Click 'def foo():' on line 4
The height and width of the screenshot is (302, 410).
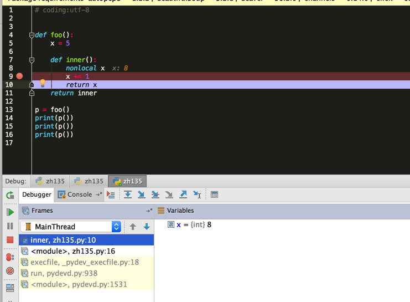pos(54,35)
